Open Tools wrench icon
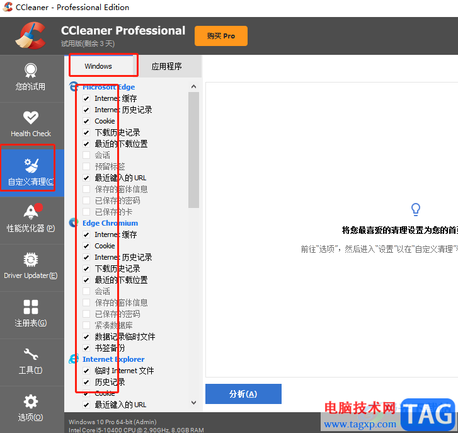458x433 pixels. tap(31, 354)
